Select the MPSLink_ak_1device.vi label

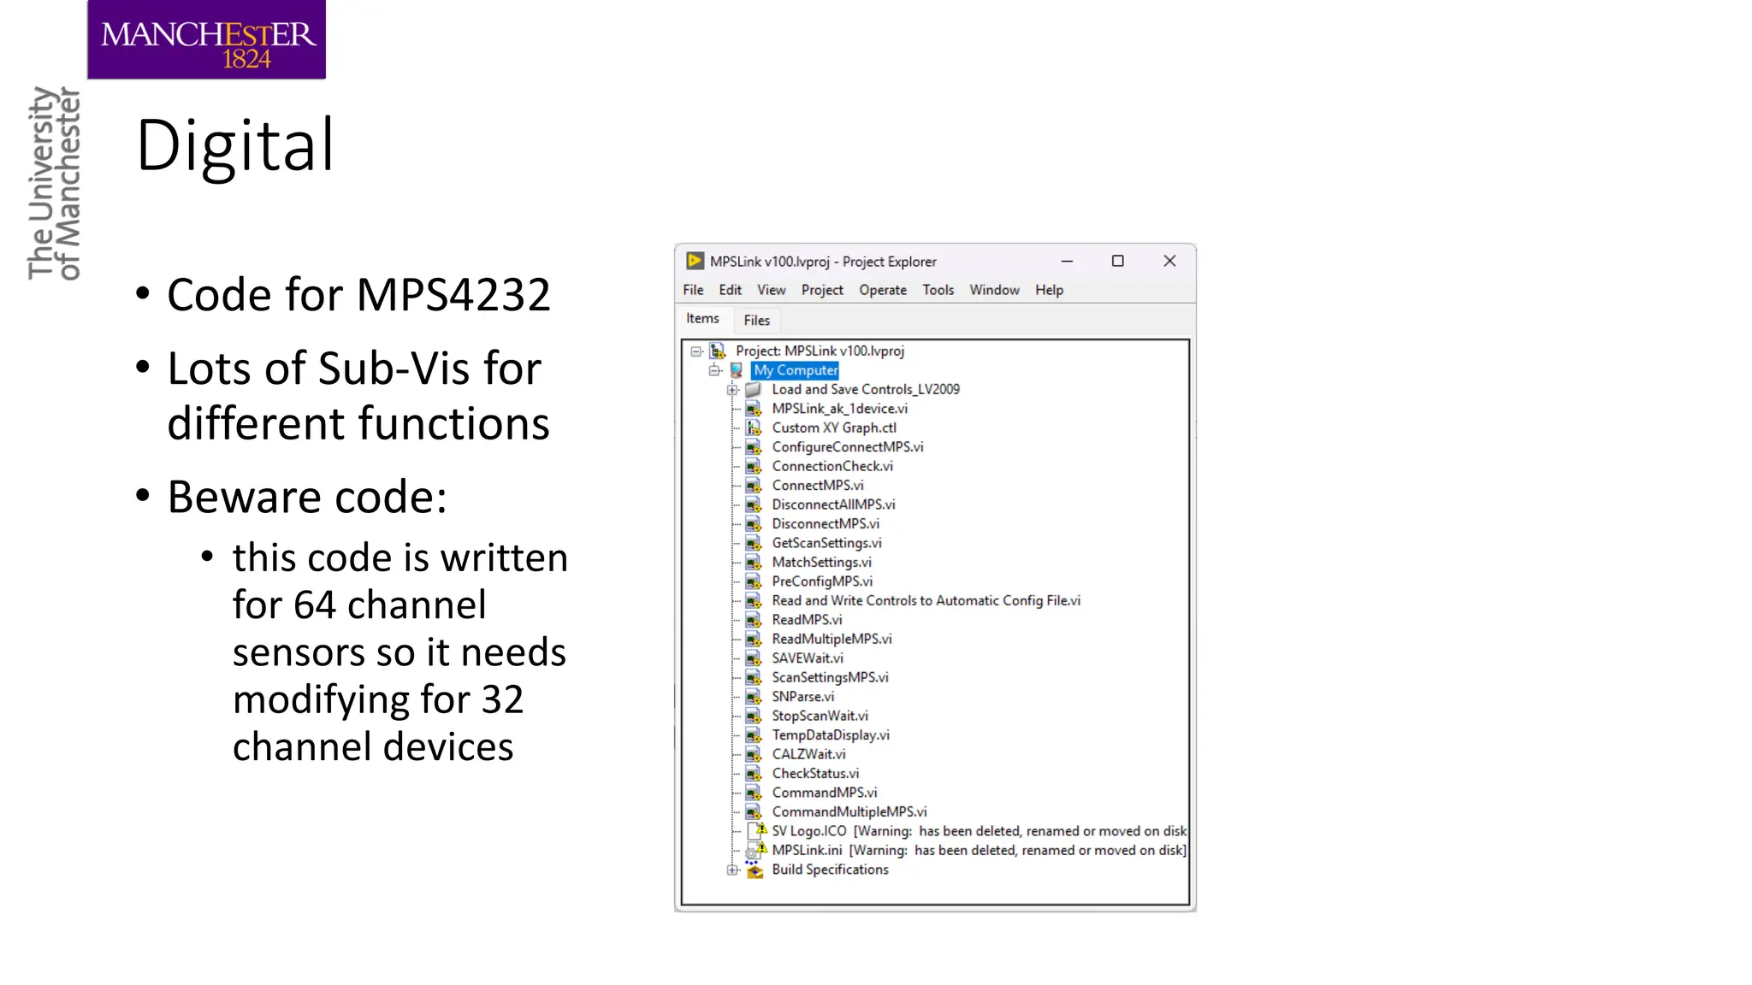[x=839, y=409]
